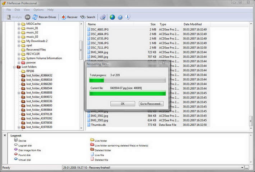The width and height of the screenshot is (255, 172).
Task: Select file DSC_7111.JPG
Action: pyautogui.click(x=100, y=48)
